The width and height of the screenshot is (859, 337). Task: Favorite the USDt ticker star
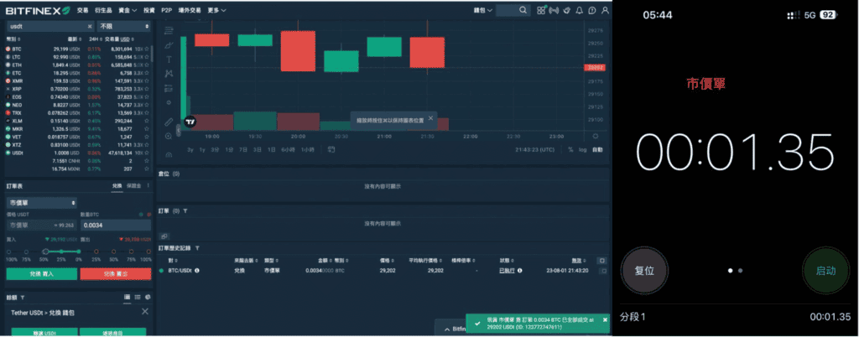(x=146, y=153)
